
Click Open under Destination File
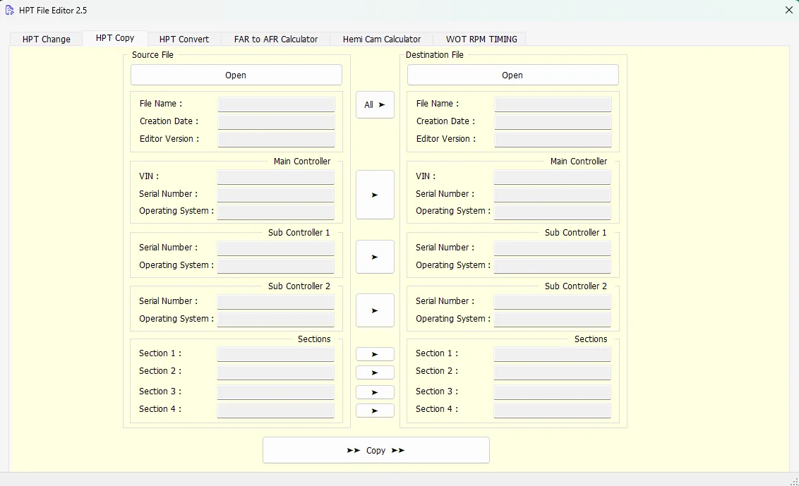pos(512,75)
